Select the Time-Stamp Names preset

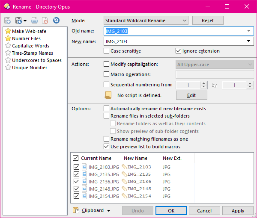coord(33,53)
